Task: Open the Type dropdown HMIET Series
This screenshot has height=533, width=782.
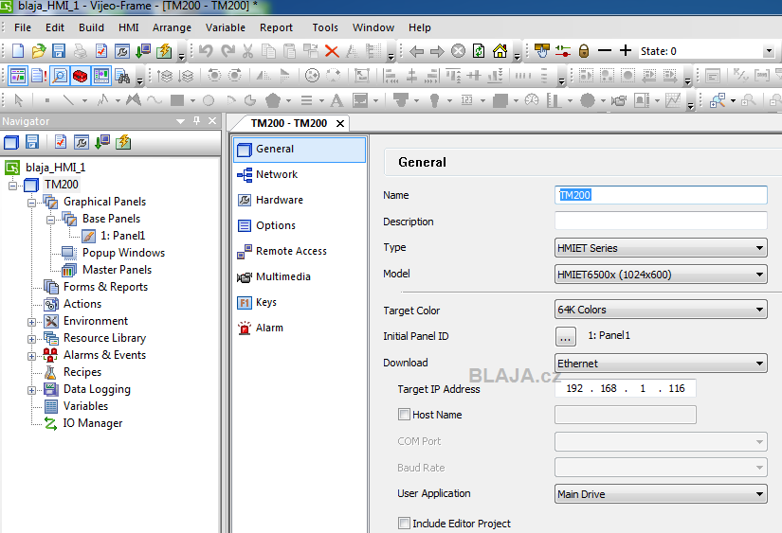Action: [x=661, y=248]
